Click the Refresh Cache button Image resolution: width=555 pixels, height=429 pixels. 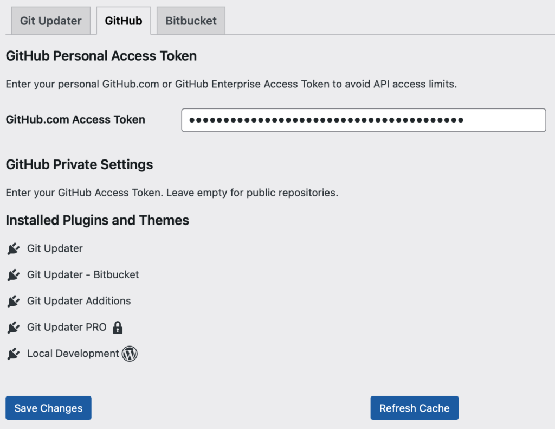(415, 408)
